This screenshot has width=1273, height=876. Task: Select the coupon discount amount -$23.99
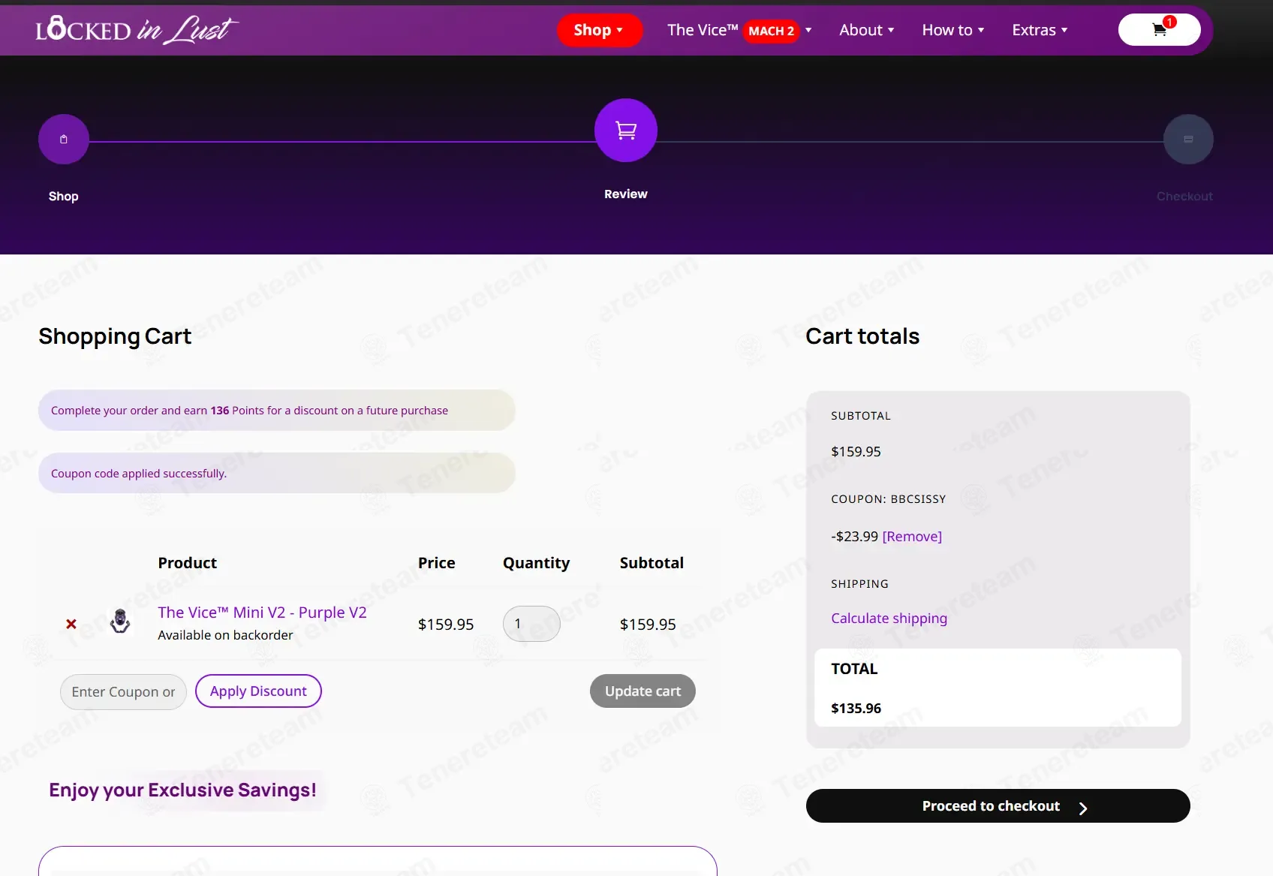pyautogui.click(x=854, y=536)
